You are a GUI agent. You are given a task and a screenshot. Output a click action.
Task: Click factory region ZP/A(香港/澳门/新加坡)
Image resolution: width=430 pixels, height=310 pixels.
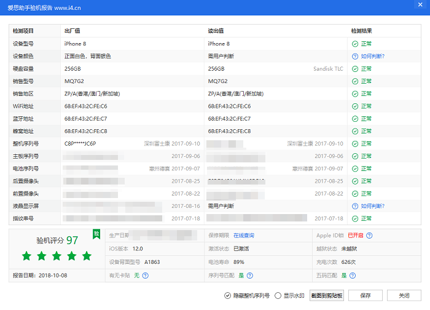(x=92, y=94)
